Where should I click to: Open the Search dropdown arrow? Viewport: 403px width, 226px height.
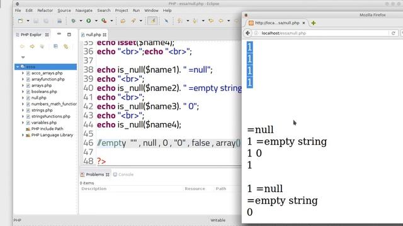click(140, 21)
